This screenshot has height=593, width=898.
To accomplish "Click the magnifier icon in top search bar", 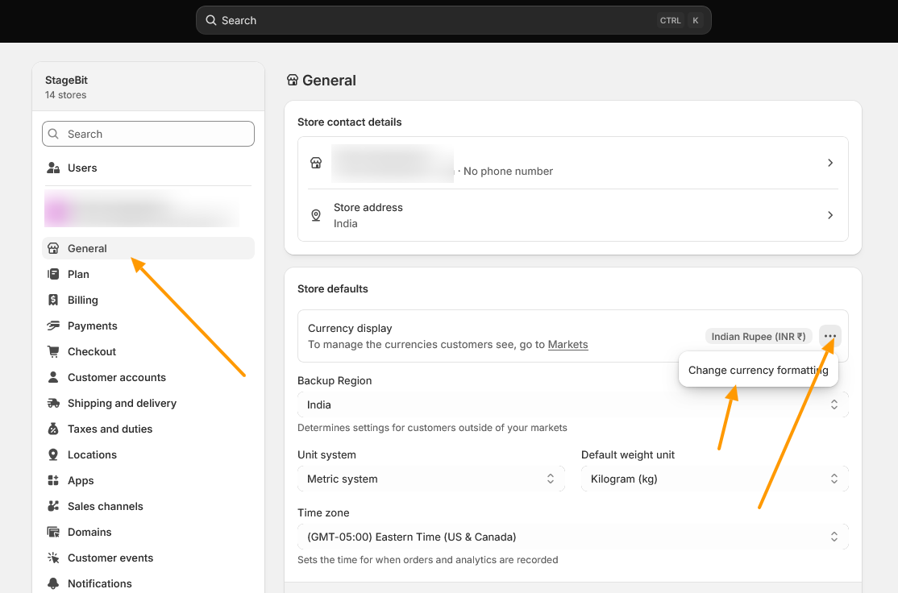I will [210, 21].
